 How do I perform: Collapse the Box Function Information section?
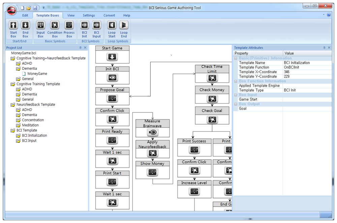point(236,81)
